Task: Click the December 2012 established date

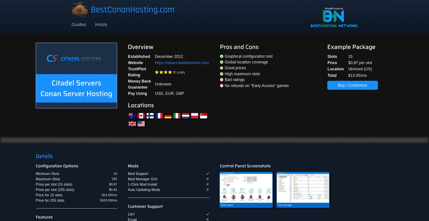Action: click(169, 56)
